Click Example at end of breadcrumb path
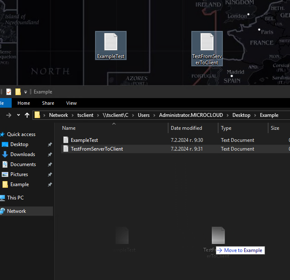The width and height of the screenshot is (290, 280). click(269, 115)
